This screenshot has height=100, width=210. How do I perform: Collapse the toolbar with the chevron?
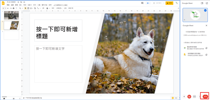tap(178, 8)
